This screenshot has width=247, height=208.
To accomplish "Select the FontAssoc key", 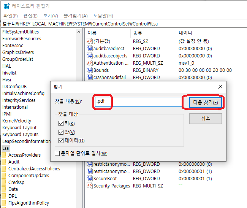I will [x=13, y=46].
